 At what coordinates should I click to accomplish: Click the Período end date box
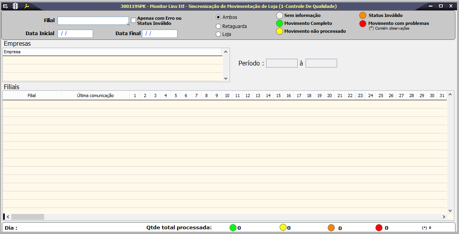[x=321, y=63]
